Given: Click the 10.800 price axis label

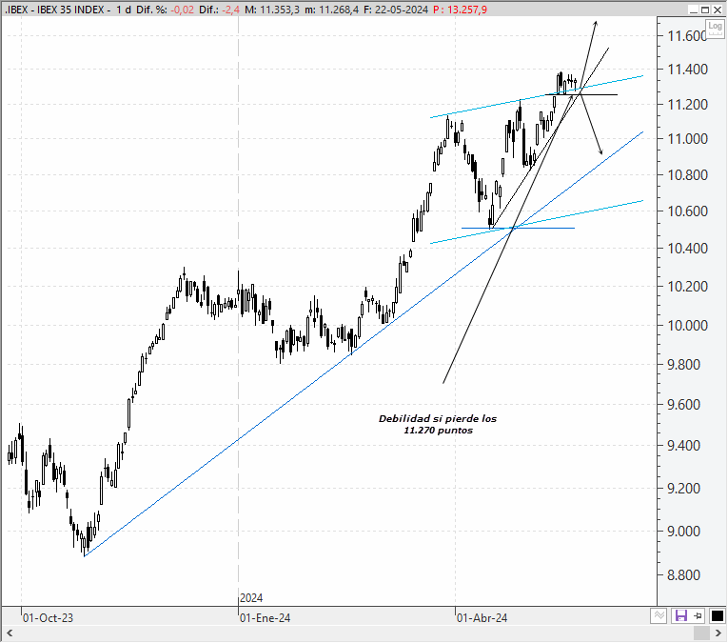Looking at the screenshot, I should pos(688,174).
